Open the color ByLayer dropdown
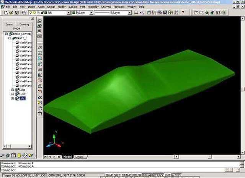Viewport: 245px width, 178px height. (91, 13)
